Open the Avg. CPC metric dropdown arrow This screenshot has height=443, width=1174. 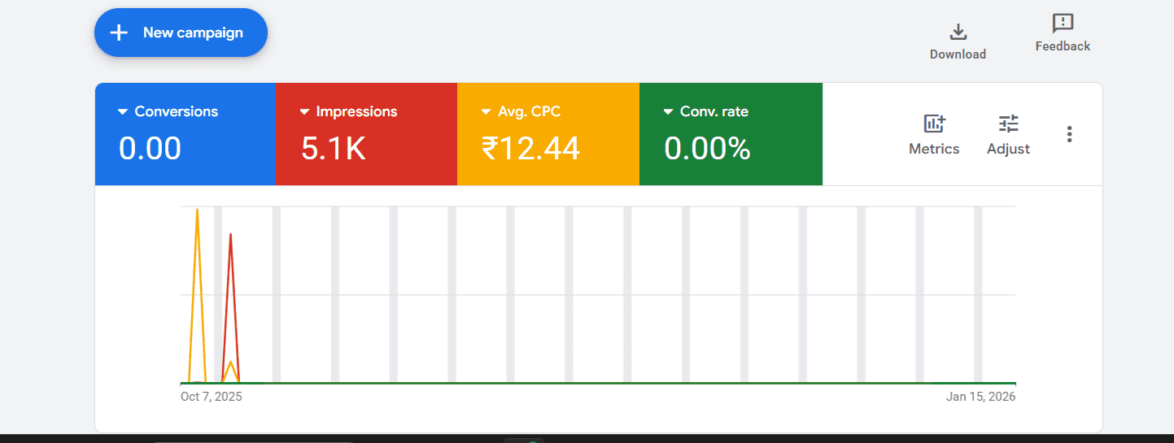tap(487, 111)
